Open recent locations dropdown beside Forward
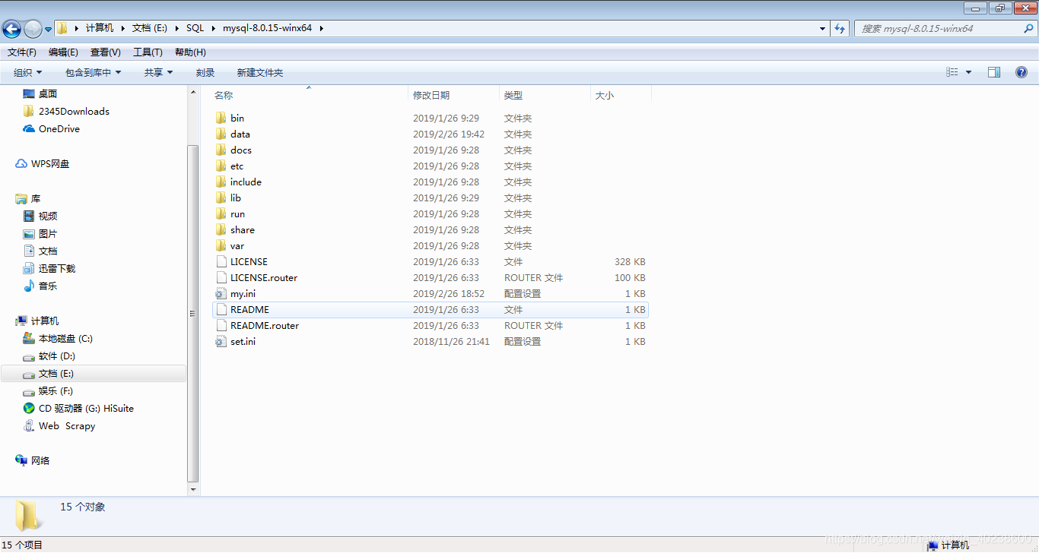Image resolution: width=1039 pixels, height=553 pixels. pyautogui.click(x=48, y=30)
